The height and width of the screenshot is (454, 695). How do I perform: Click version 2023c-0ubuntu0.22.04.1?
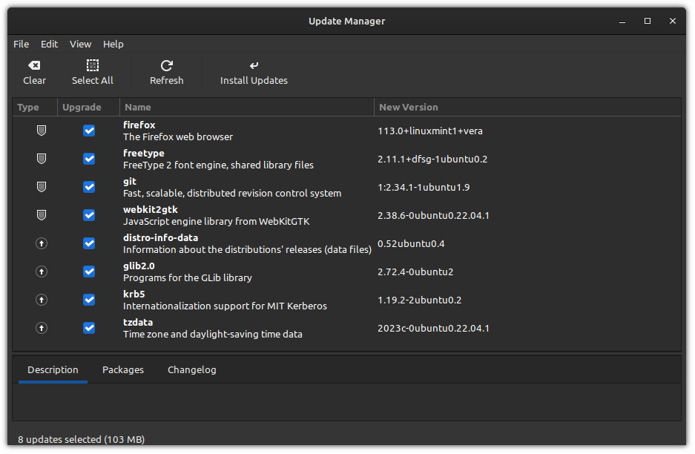point(433,329)
